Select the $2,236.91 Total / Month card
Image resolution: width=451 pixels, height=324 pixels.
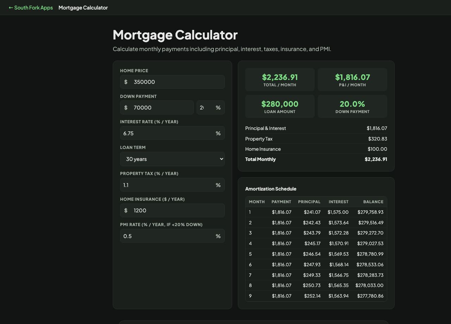280,80
